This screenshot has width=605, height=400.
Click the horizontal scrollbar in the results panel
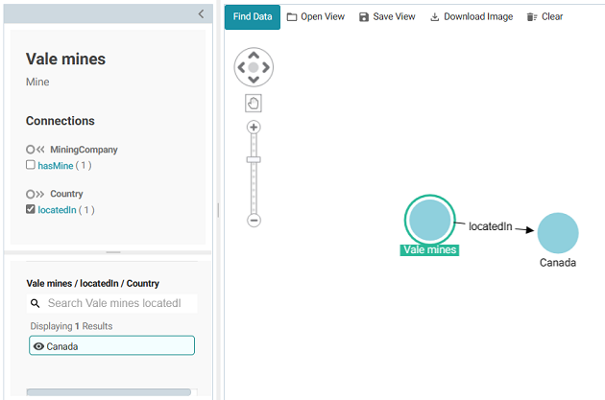(x=109, y=392)
